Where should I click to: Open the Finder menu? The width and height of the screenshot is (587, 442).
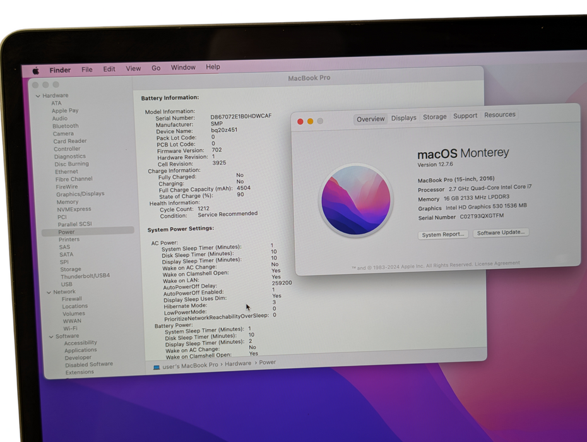[60, 70]
